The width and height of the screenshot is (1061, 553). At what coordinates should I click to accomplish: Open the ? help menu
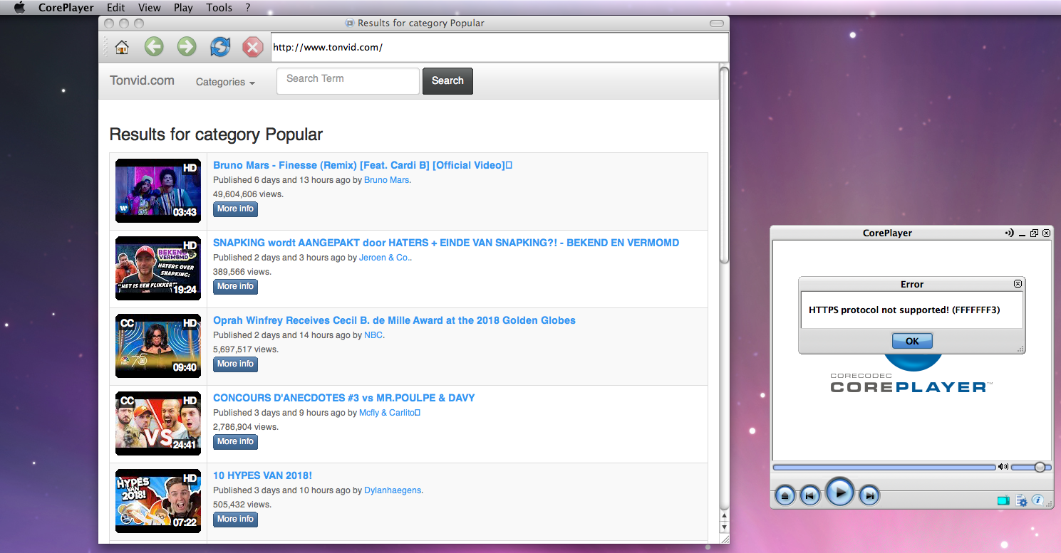248,8
